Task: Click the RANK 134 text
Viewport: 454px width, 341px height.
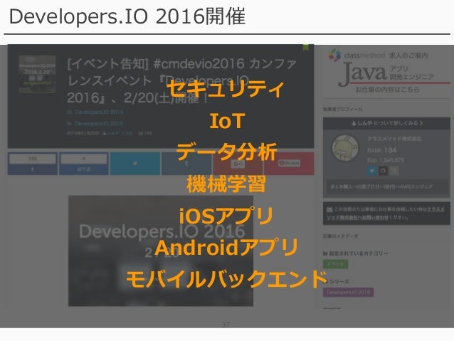Action: point(382,150)
